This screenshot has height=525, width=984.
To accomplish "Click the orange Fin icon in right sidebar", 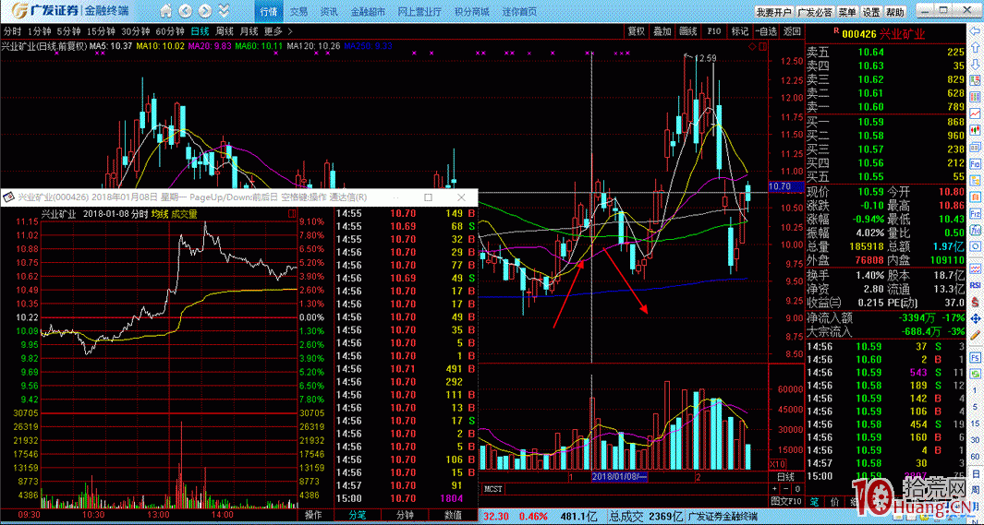I will click(x=975, y=197).
